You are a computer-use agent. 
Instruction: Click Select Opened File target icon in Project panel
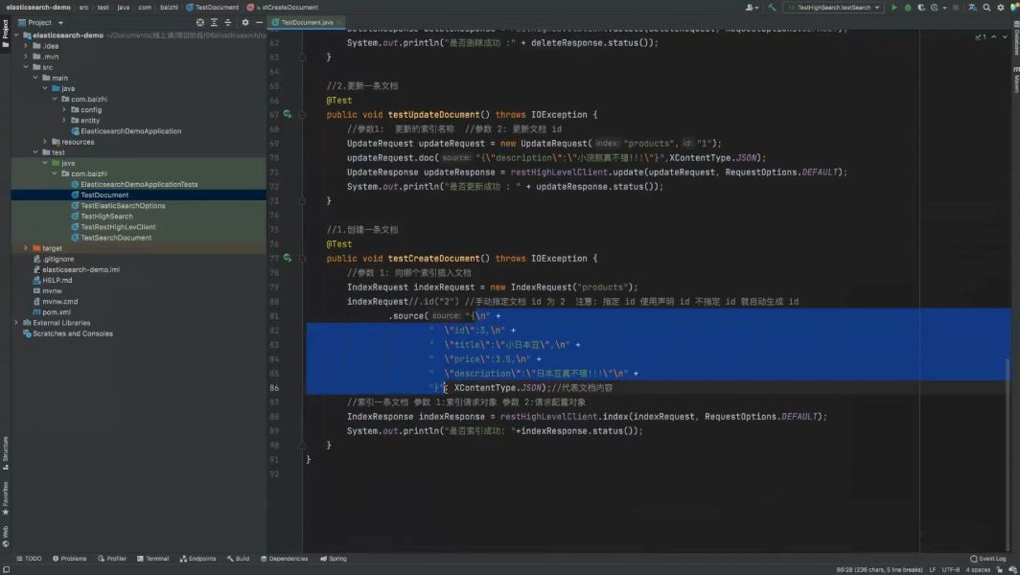pos(199,22)
